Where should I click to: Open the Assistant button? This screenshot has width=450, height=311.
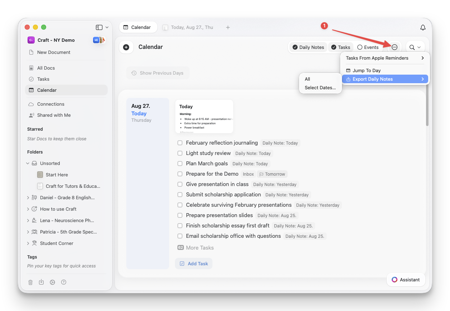click(x=406, y=280)
